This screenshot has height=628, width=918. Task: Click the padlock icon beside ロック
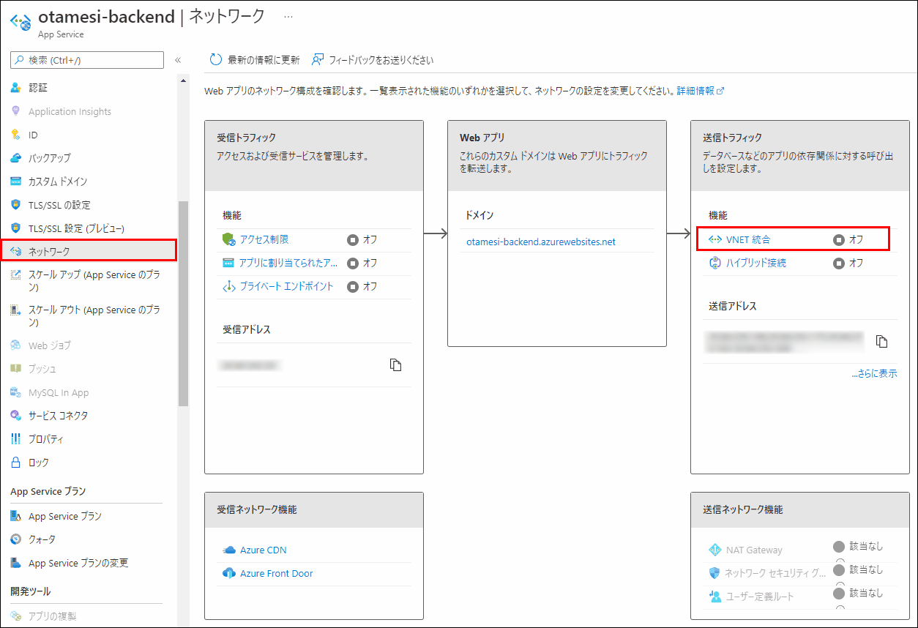[16, 463]
